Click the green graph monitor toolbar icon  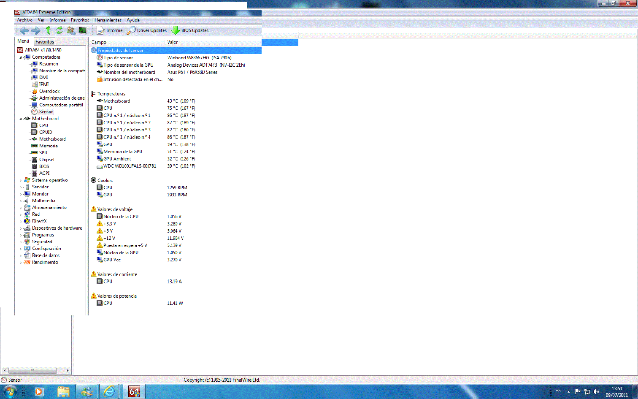[83, 30]
